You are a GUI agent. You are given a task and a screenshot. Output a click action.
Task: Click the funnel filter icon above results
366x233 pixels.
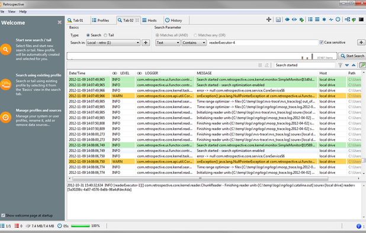click(341, 65)
